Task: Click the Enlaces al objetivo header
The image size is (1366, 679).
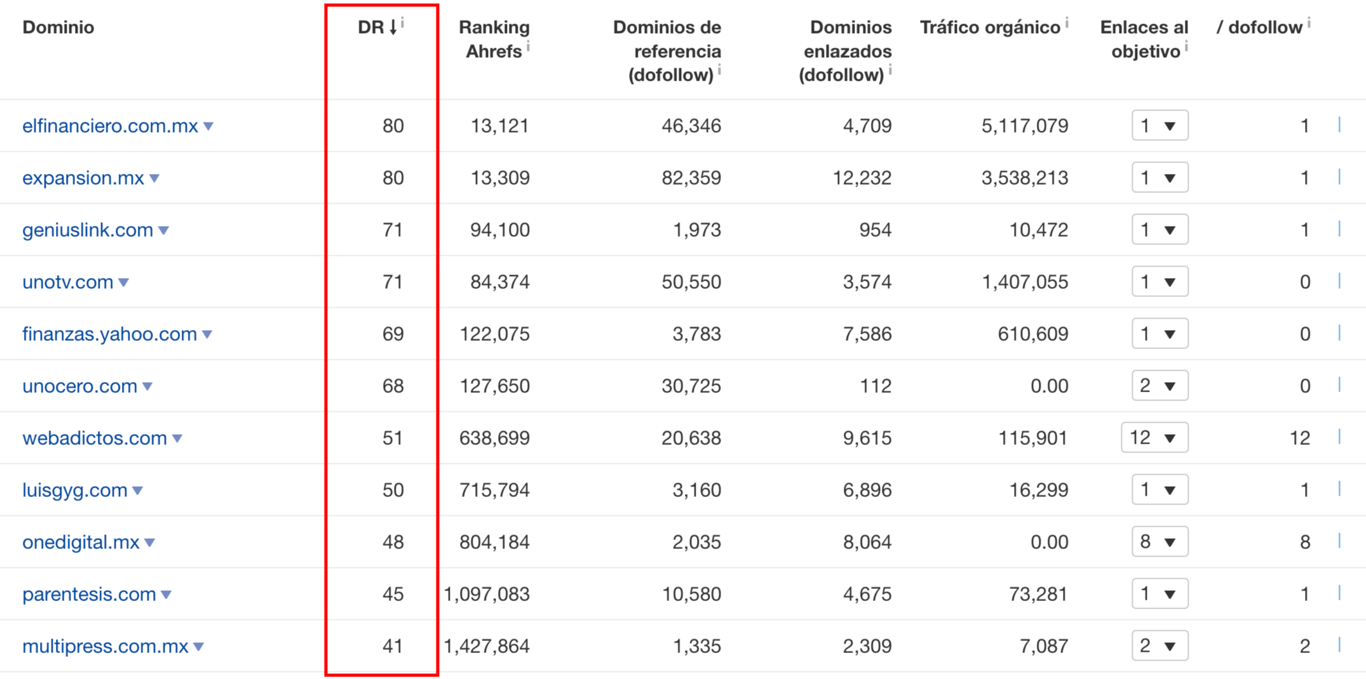Action: point(1144,39)
